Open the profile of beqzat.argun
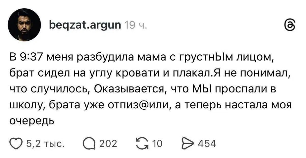The height and width of the screenshot is (158, 306). click(84, 24)
